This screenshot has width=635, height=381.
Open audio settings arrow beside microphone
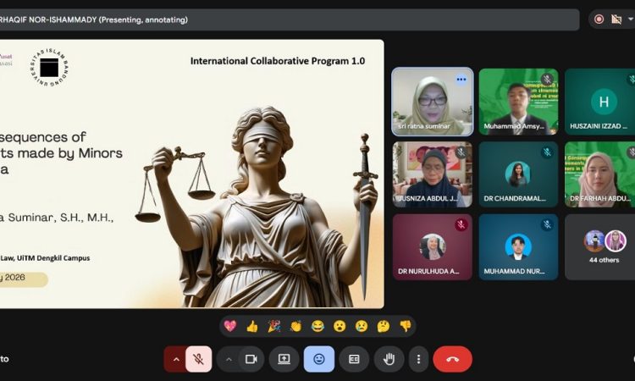point(176,359)
